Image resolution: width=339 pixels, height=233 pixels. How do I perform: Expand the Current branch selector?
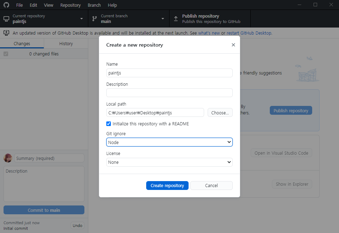tap(129, 19)
